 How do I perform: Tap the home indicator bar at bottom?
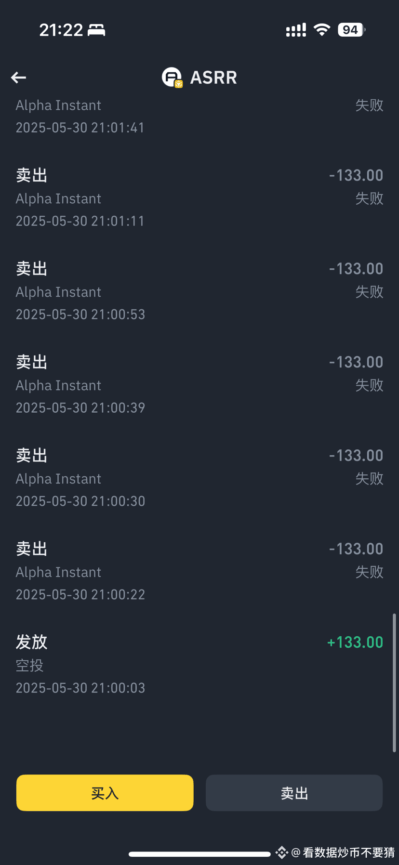(x=199, y=854)
